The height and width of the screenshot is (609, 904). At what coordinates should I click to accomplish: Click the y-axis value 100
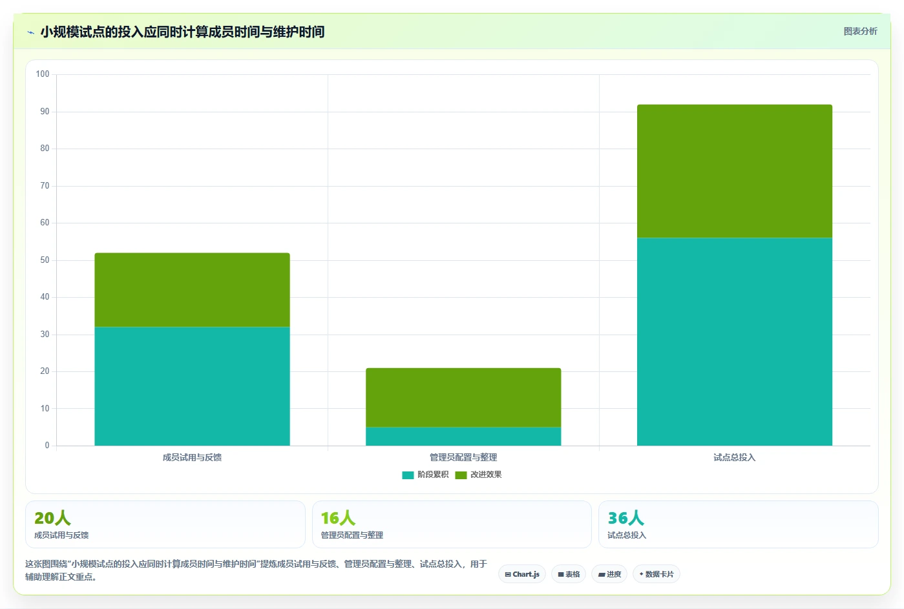pyautogui.click(x=43, y=74)
